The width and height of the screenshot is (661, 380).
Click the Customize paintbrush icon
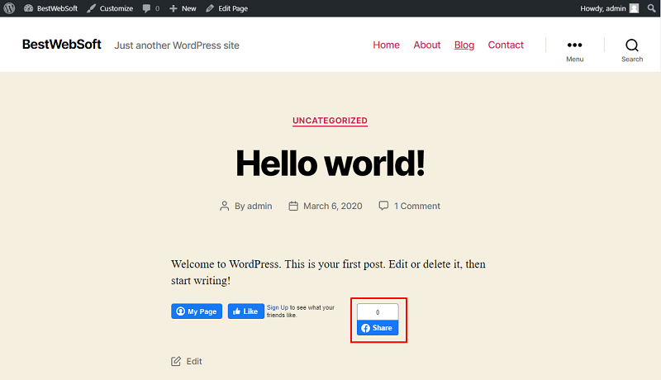pyautogui.click(x=92, y=8)
